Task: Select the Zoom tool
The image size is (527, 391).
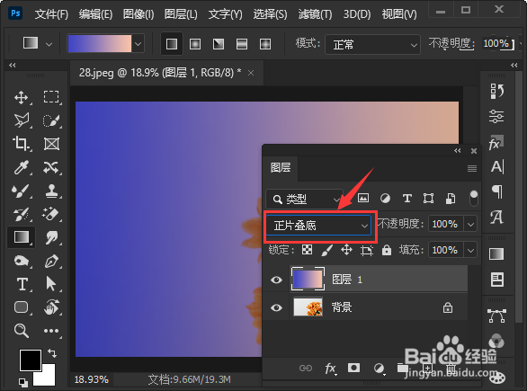Action: pos(22,331)
